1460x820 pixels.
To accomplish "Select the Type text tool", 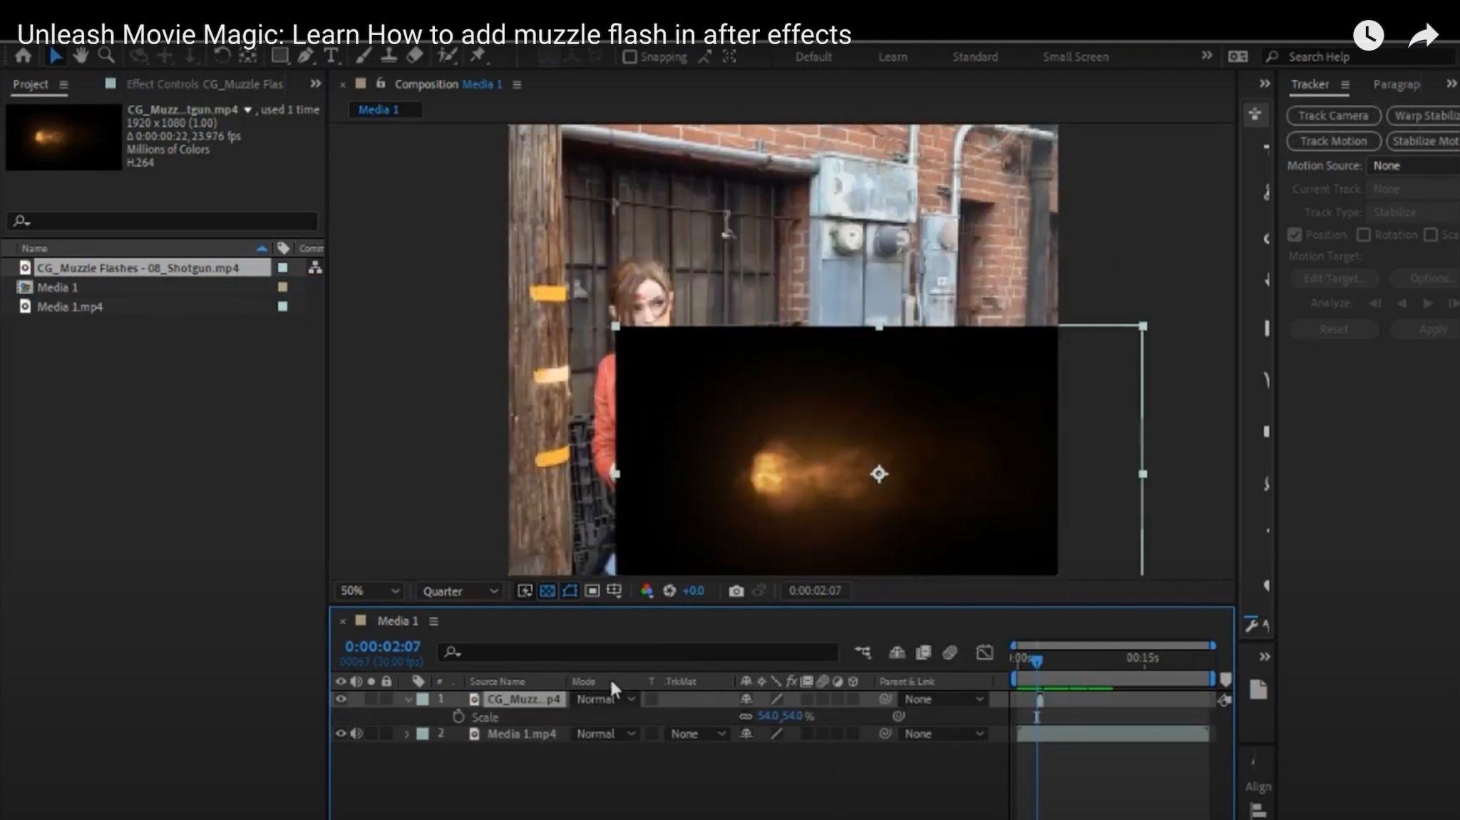I will (x=331, y=56).
